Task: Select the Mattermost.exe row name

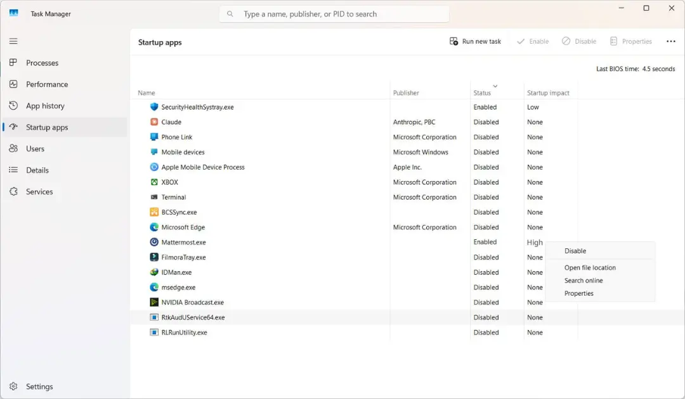Action: tap(183, 243)
